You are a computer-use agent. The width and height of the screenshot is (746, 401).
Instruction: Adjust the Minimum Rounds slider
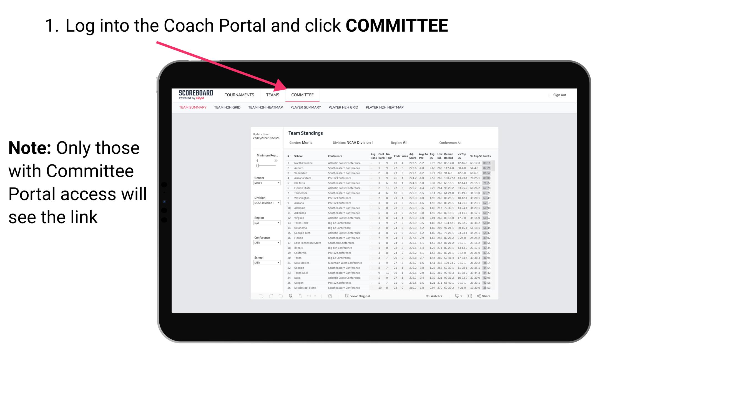pos(258,166)
